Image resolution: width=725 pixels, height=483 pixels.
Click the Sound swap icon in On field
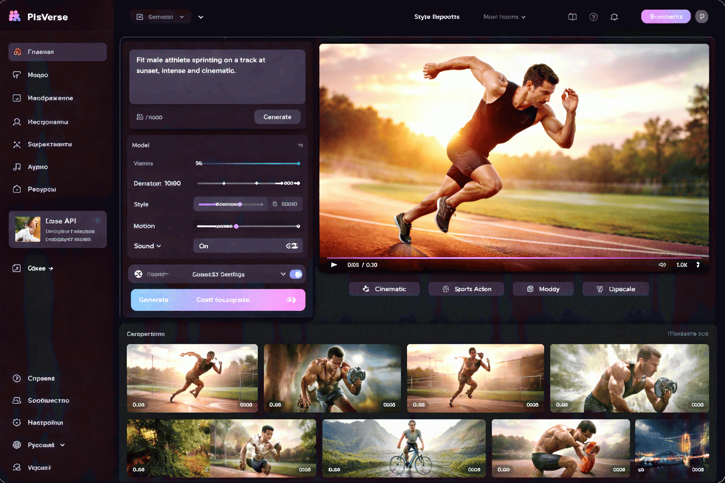tap(292, 246)
